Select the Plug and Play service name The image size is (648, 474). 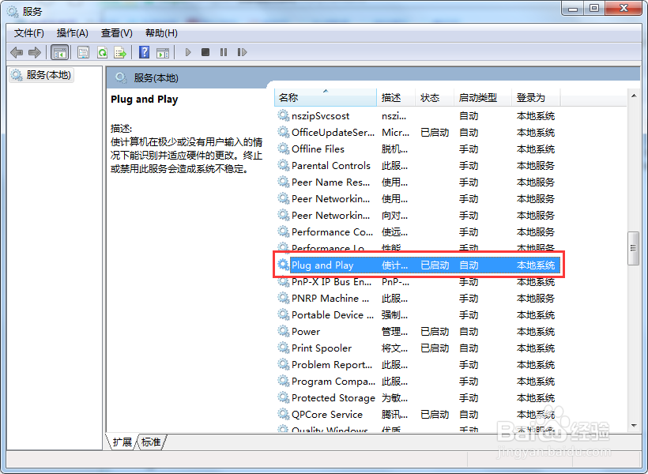322,265
